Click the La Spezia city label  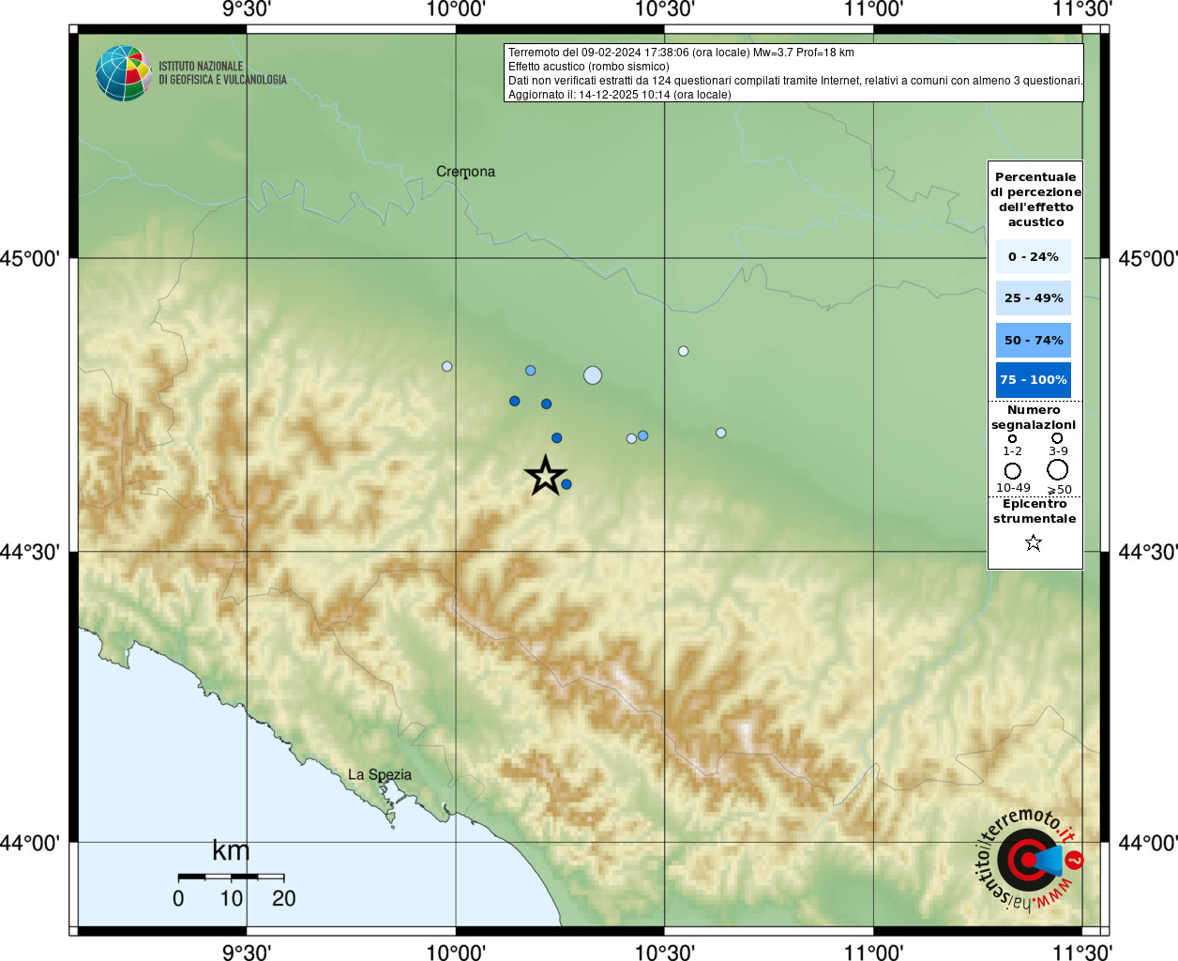coord(380,775)
